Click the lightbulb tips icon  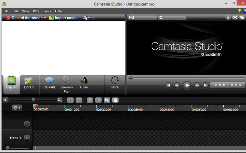click(239, 11)
